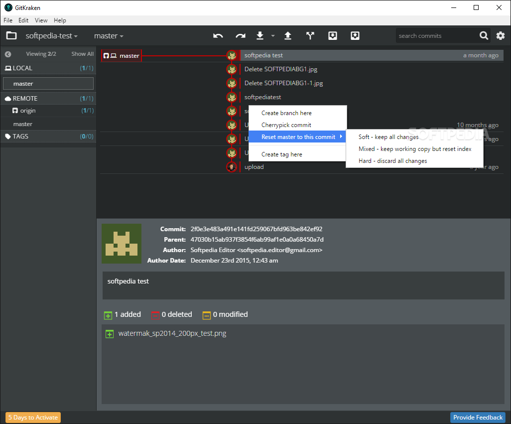
Task: Click the large author avatar thumbnail
Action: point(122,244)
